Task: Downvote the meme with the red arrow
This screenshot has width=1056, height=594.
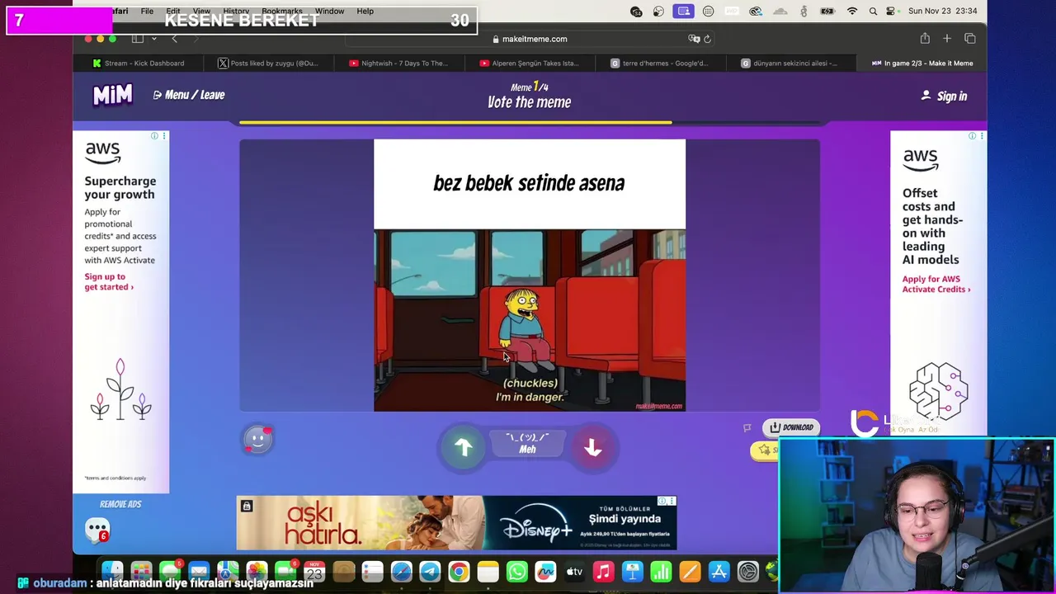Action: tap(592, 447)
